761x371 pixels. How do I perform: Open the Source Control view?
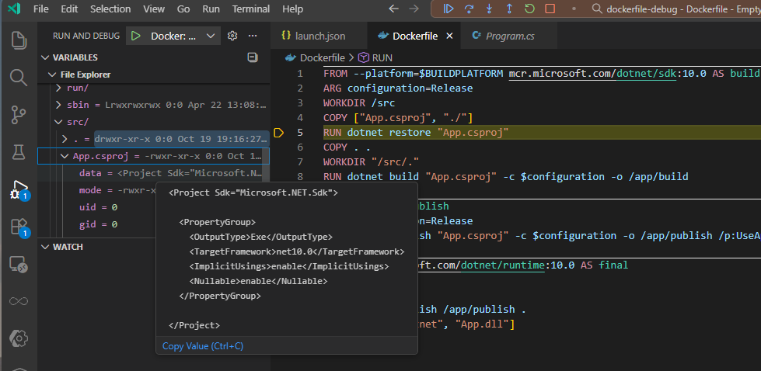coord(19,115)
